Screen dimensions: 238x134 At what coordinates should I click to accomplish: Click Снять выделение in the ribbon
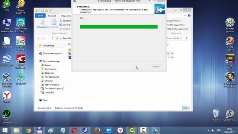[x=176, y=25]
